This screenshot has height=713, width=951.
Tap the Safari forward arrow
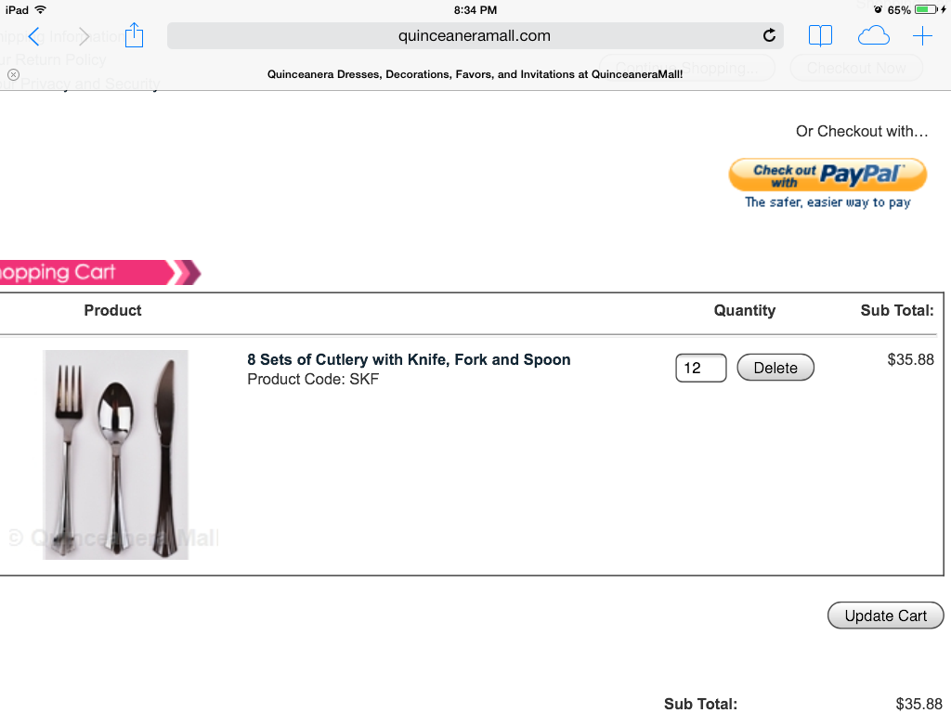tap(84, 36)
